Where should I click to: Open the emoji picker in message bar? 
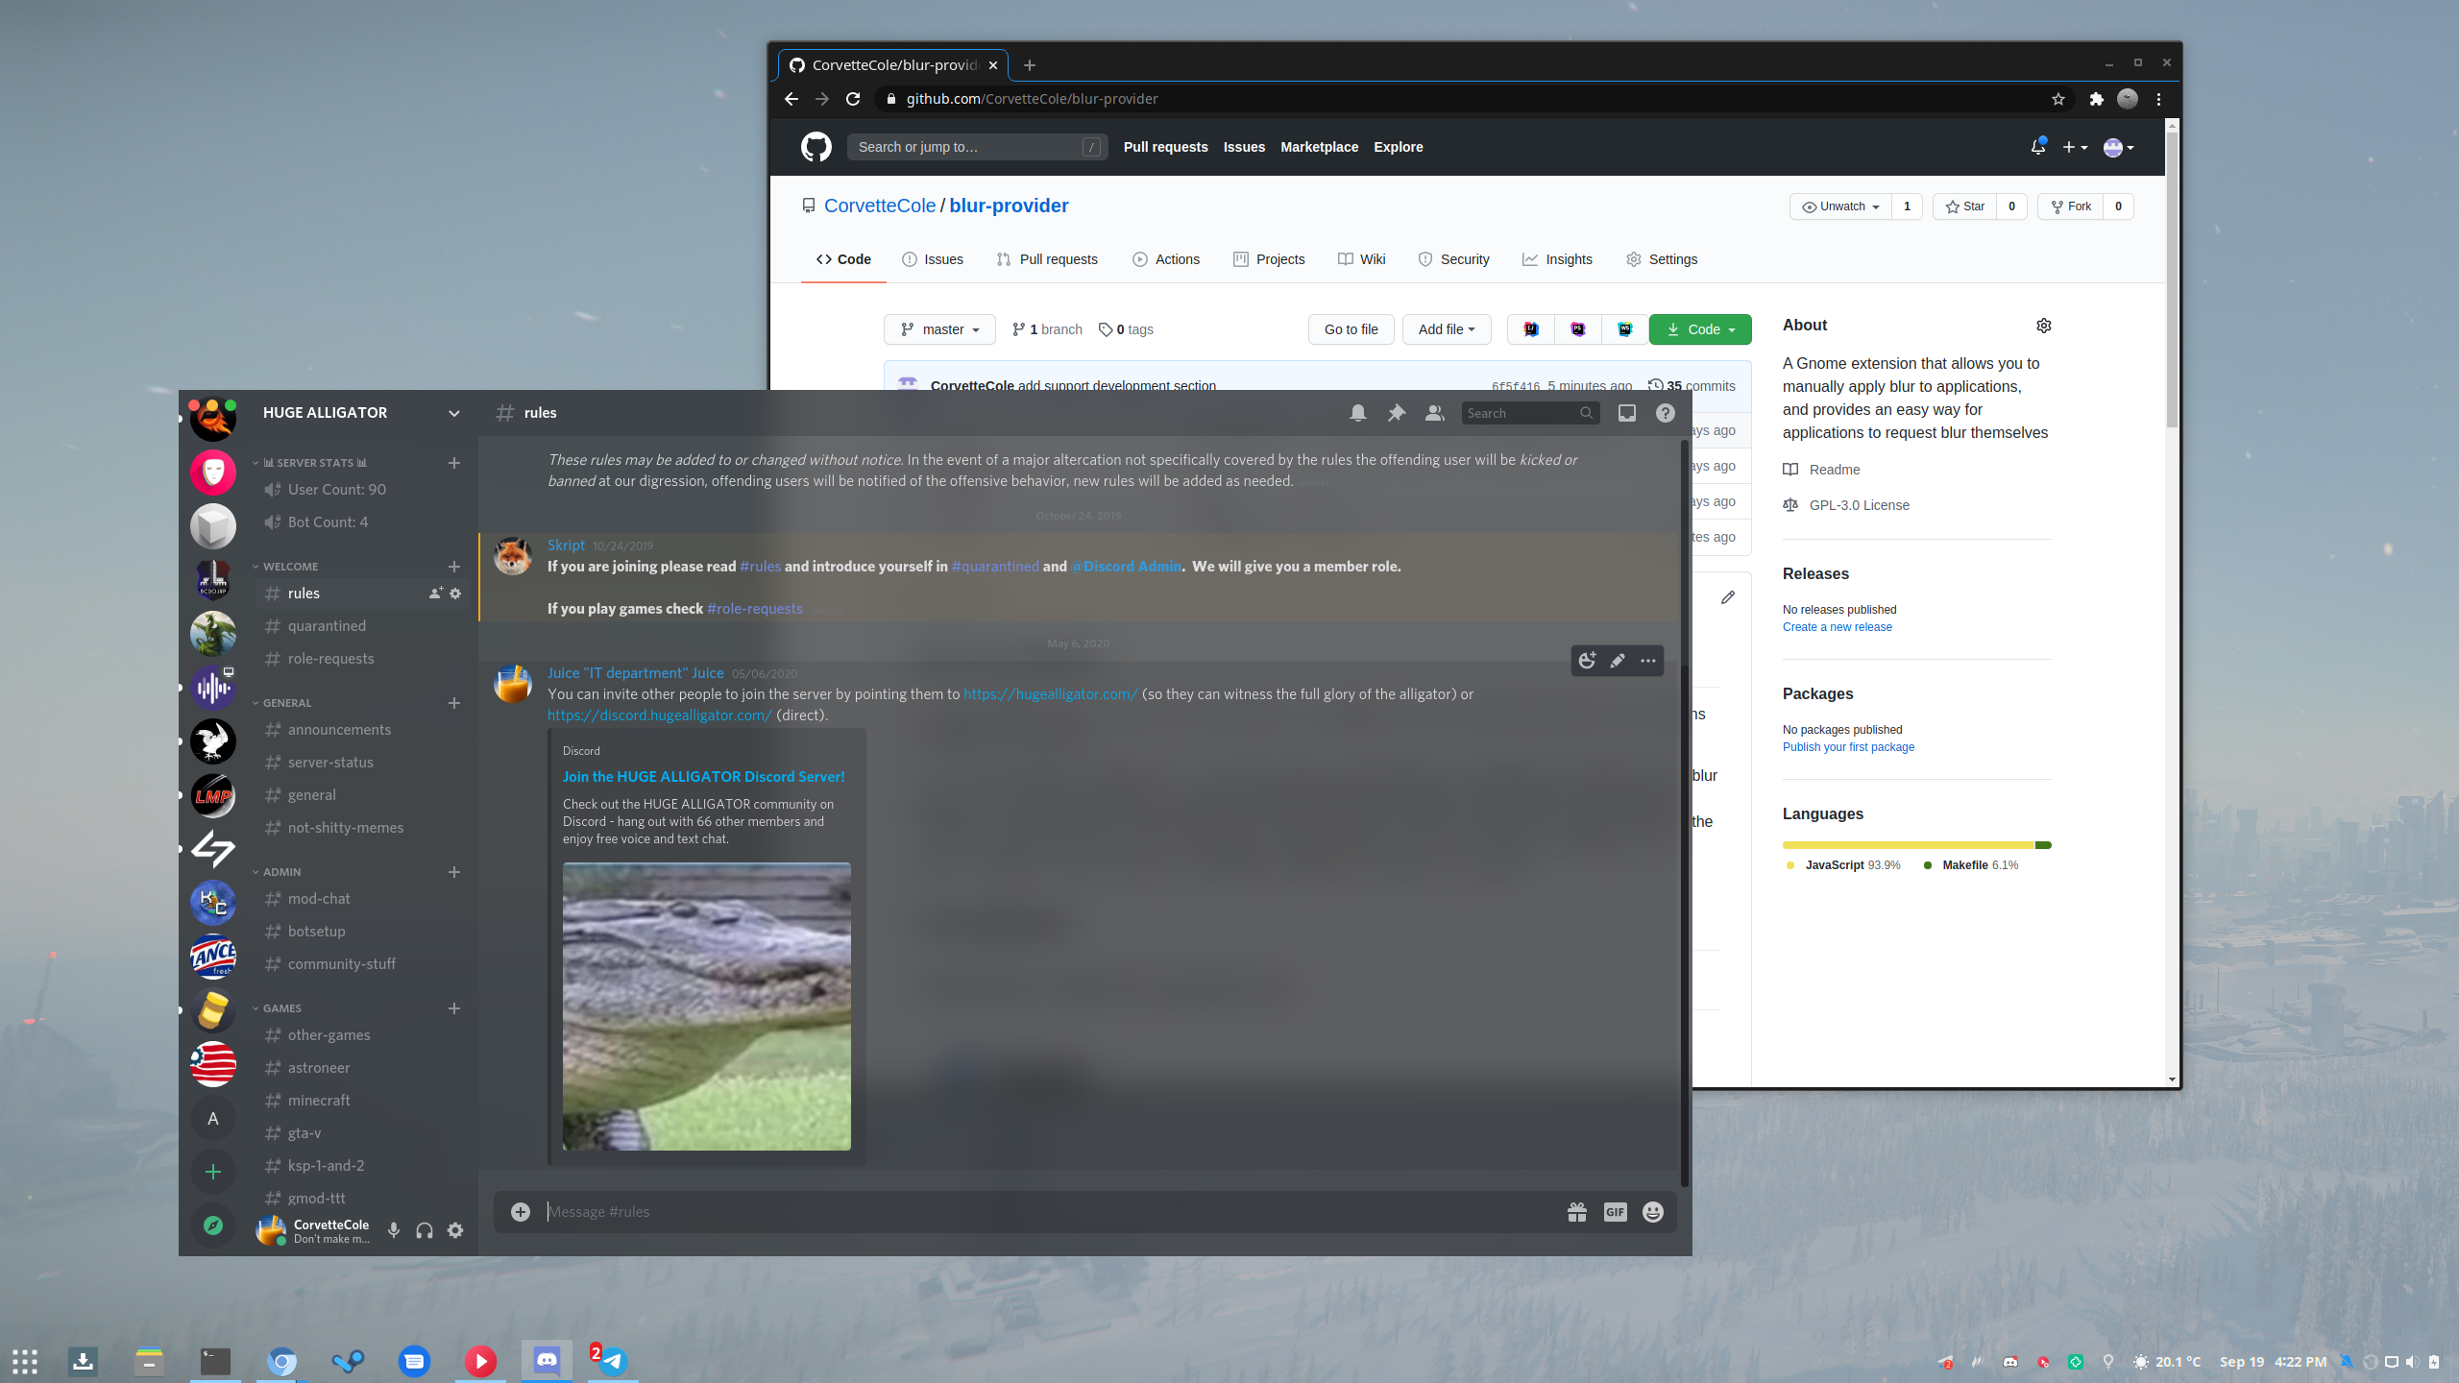point(1652,1212)
